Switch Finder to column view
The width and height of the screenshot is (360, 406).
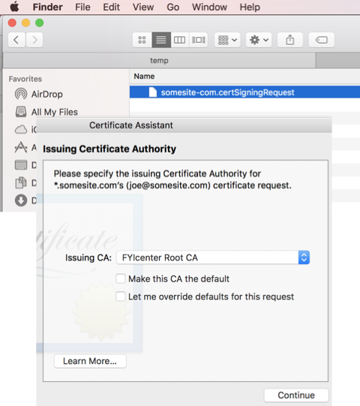click(x=180, y=40)
